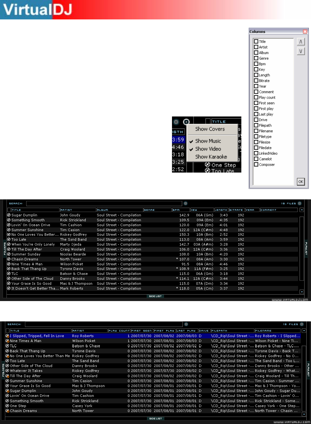The width and height of the screenshot is (311, 424).
Task: Click track icon for Your Grace Is So Good upper list
Action: click(9, 283)
